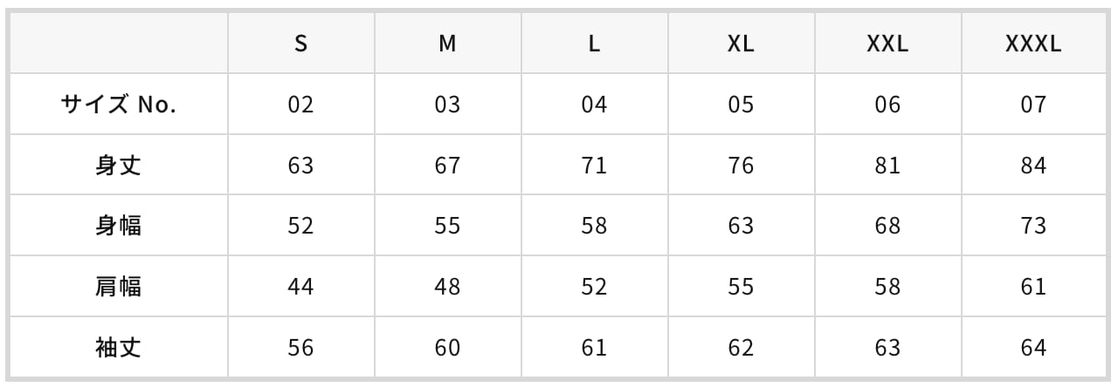Click size number 02 cell

pos(300,105)
